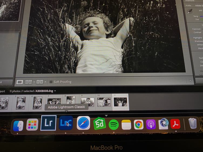
Task: Launch Google Chrome from the Dock
Action: point(139,124)
